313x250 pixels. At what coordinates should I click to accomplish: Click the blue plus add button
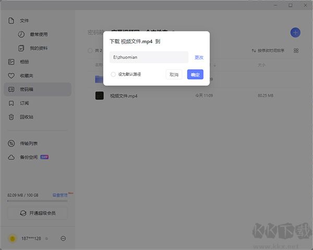(295, 32)
